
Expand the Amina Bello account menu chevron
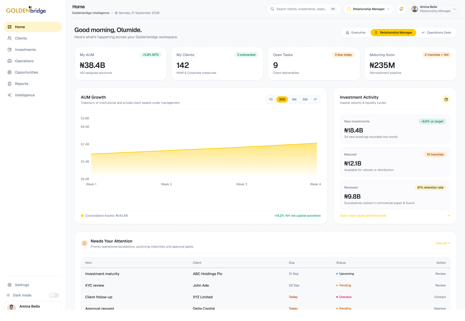[454, 9]
